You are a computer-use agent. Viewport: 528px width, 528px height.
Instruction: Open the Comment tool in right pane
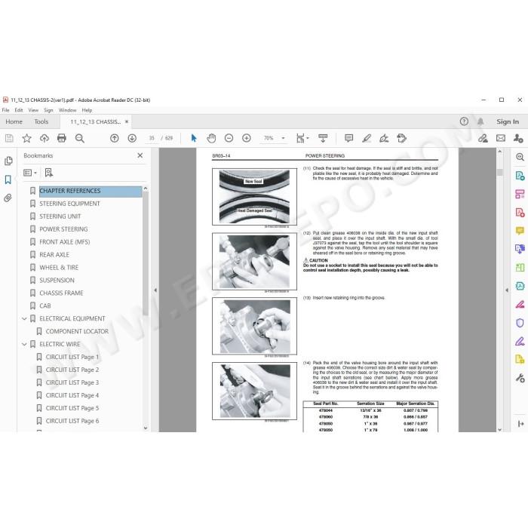(520, 231)
